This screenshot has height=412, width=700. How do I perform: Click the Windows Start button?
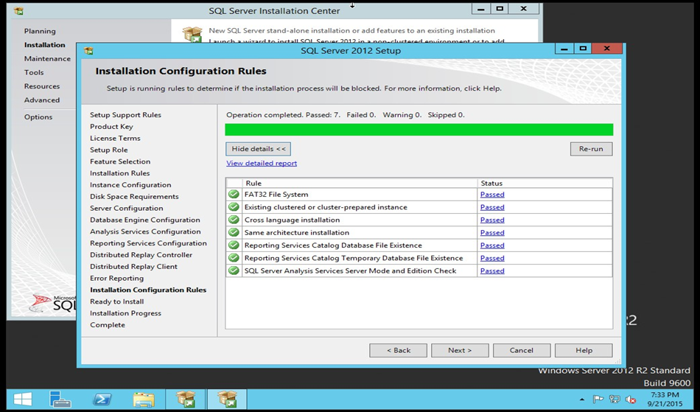coord(22,399)
